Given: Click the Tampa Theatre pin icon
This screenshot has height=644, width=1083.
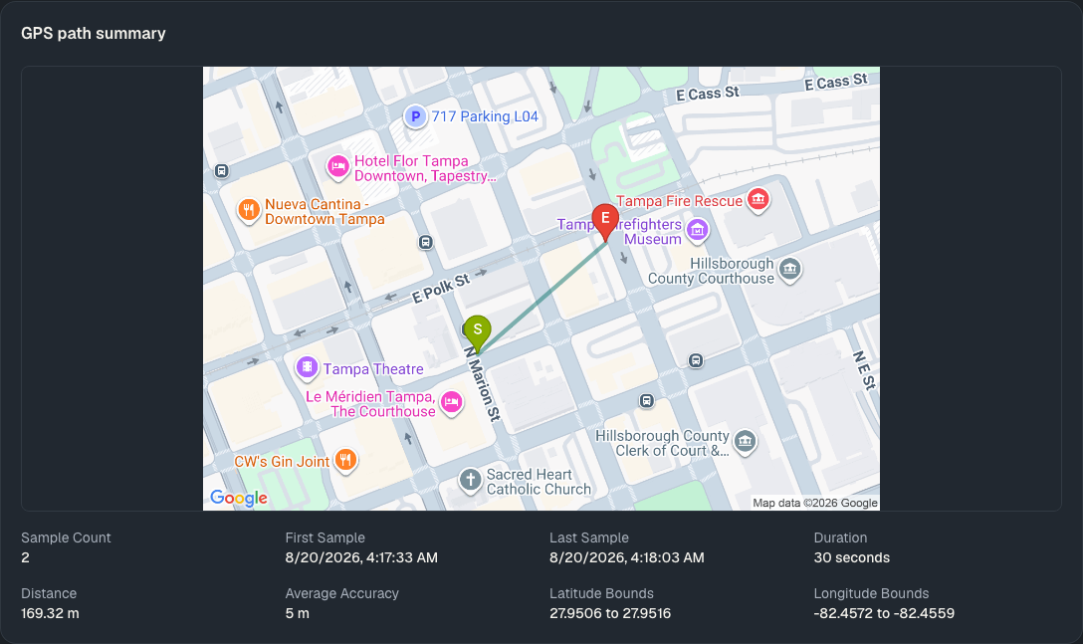Looking at the screenshot, I should tap(307, 368).
